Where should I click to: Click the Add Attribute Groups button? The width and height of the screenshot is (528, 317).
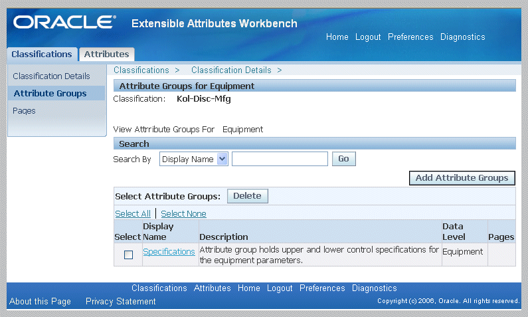(x=462, y=178)
